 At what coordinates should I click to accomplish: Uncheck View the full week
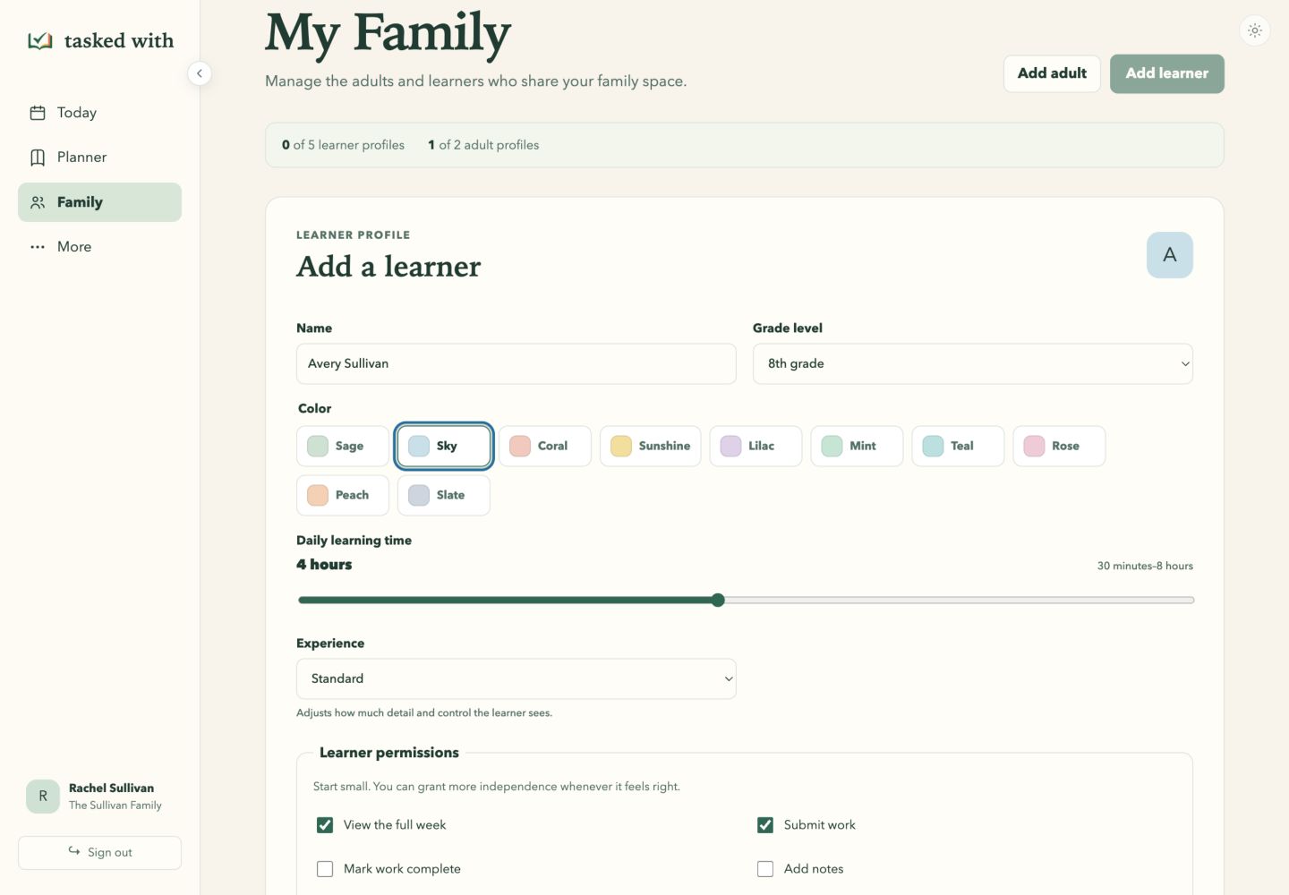coord(325,825)
